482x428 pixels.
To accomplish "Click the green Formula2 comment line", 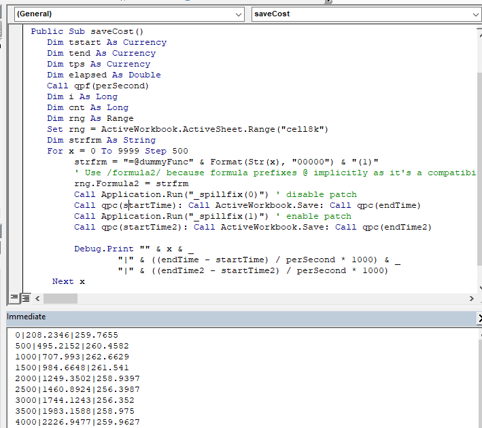I will click(272, 173).
